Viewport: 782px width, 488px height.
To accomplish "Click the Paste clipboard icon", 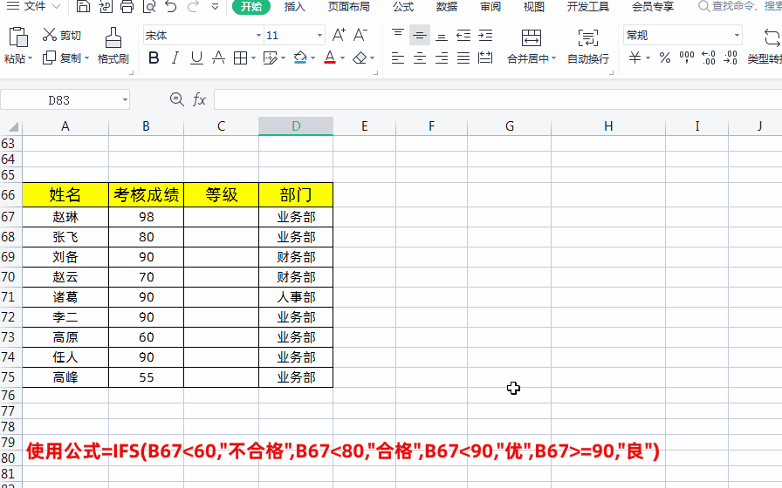I will pyautogui.click(x=18, y=37).
